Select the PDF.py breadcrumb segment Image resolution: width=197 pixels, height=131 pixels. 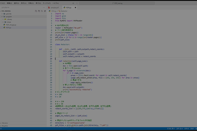point(54,11)
